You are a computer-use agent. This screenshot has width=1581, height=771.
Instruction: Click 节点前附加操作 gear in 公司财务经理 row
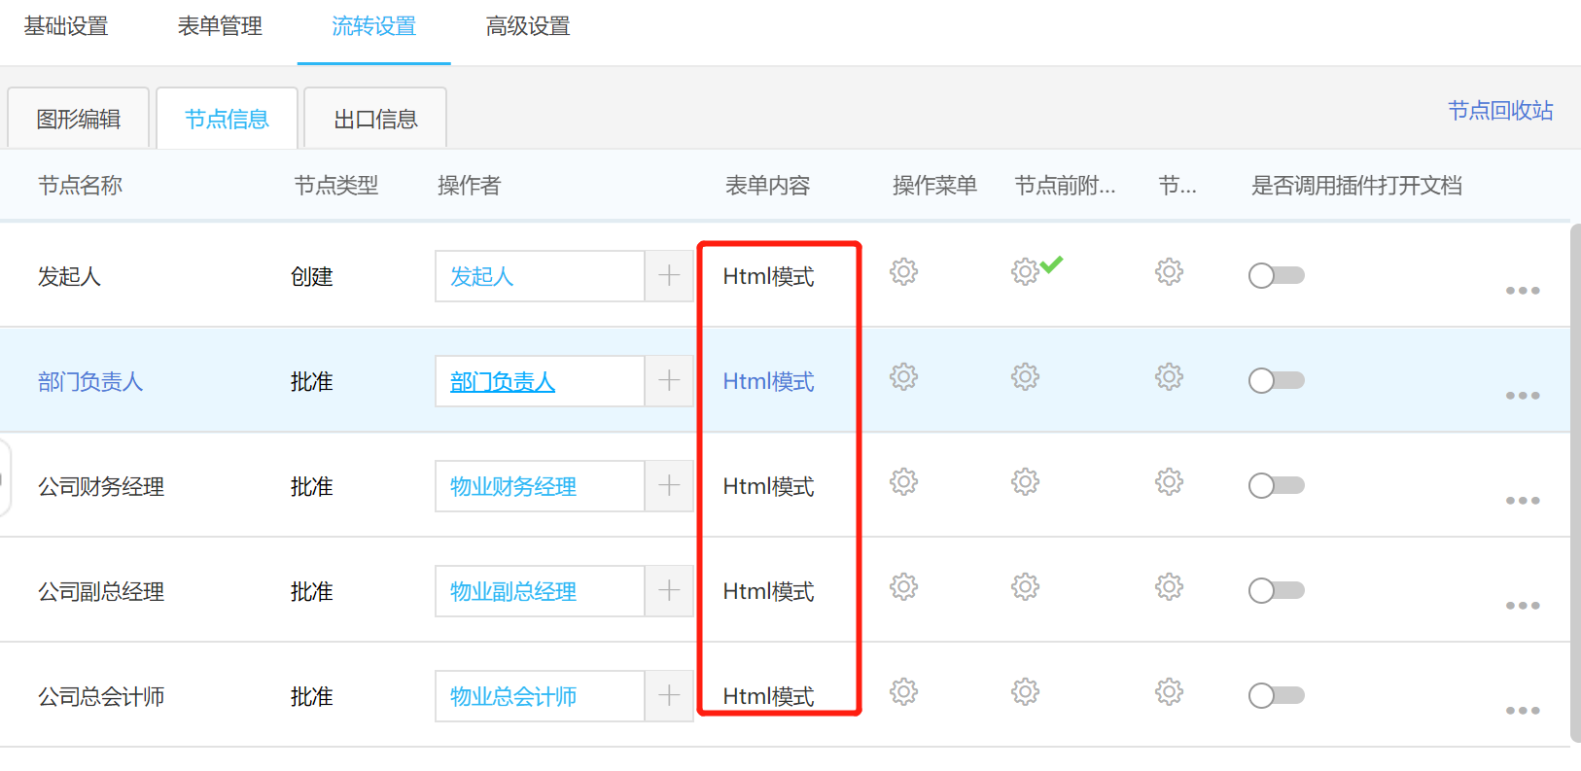tap(1025, 482)
